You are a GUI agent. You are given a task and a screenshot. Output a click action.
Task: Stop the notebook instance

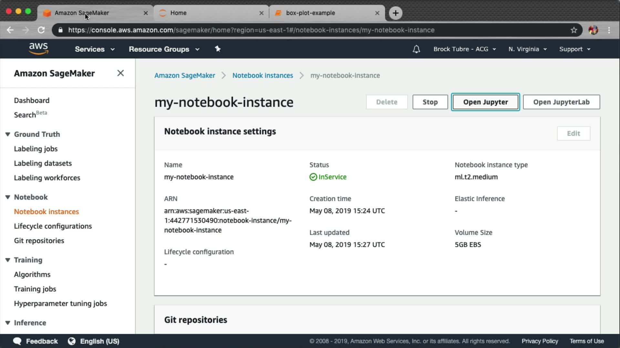tap(430, 102)
